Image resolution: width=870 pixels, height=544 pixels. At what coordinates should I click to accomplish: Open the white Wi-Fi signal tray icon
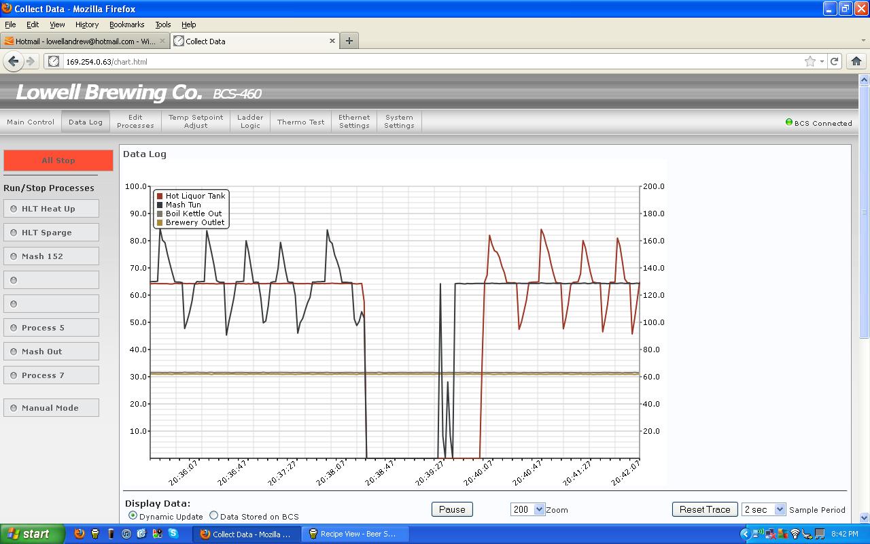[795, 534]
